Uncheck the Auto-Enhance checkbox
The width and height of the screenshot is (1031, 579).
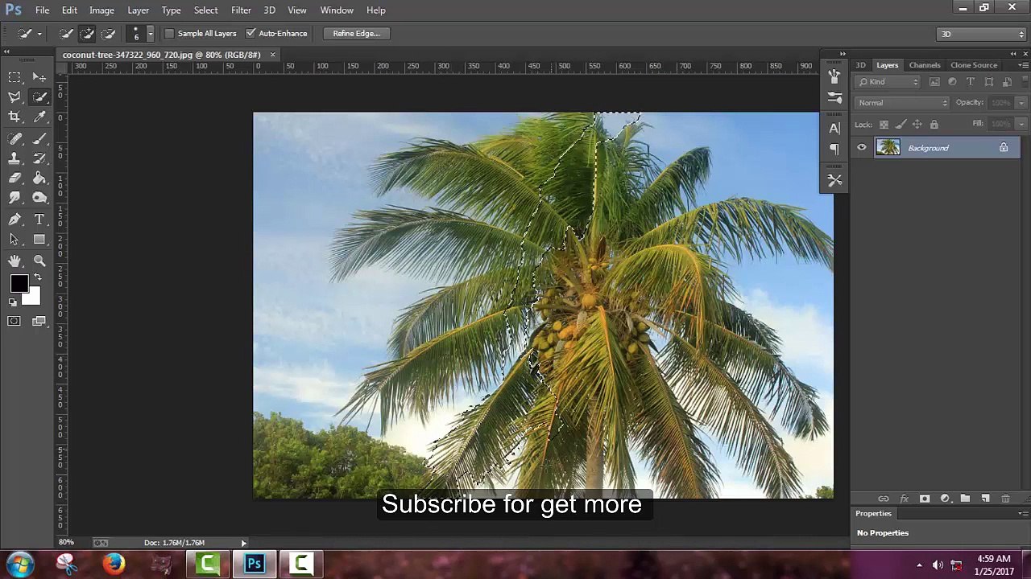click(x=251, y=34)
